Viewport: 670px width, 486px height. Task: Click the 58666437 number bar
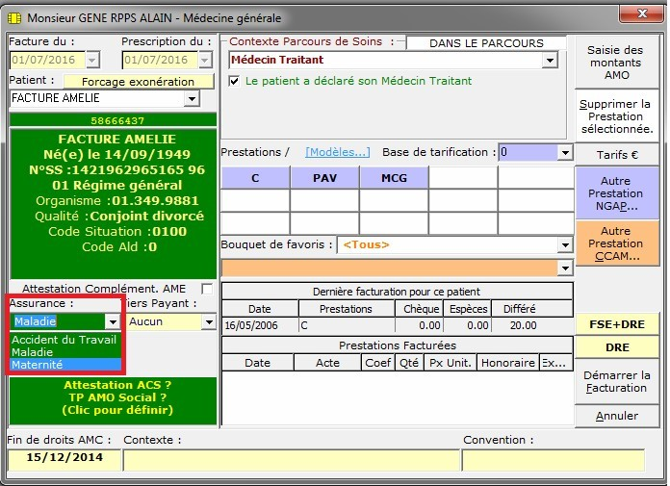(x=113, y=120)
